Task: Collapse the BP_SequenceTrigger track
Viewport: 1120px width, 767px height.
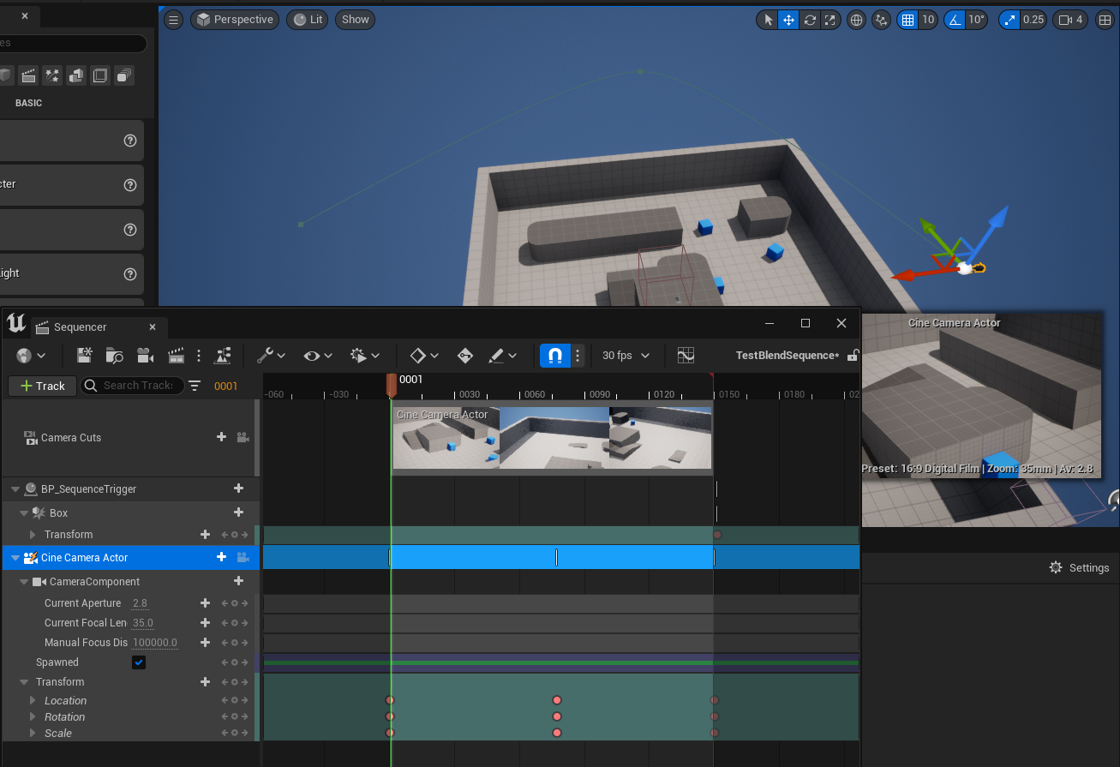Action: click(15, 489)
